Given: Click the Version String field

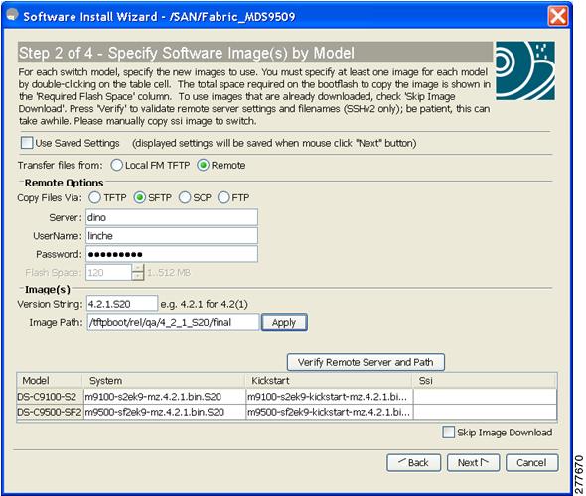Looking at the screenshot, I should [122, 304].
